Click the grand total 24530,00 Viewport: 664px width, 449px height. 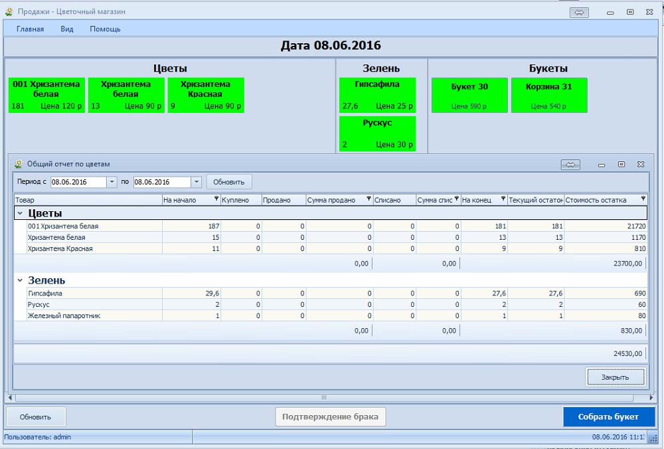[x=627, y=353]
